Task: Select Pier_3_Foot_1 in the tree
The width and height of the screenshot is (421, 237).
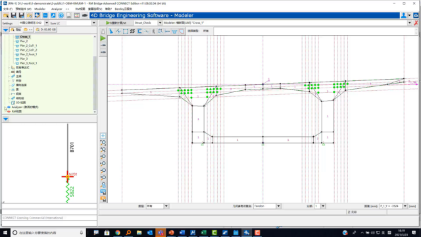Action: [28, 63]
